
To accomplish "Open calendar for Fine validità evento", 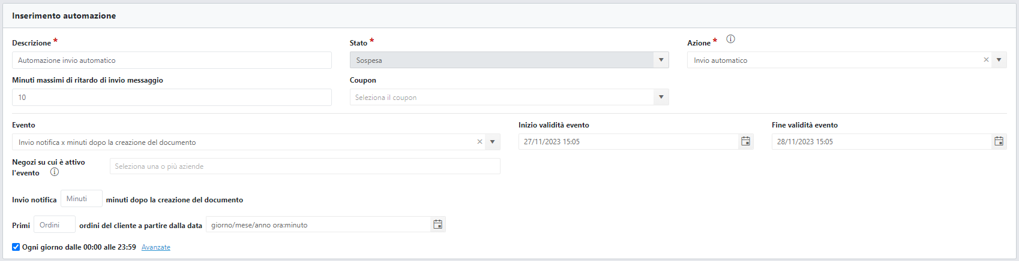I will 999,141.
